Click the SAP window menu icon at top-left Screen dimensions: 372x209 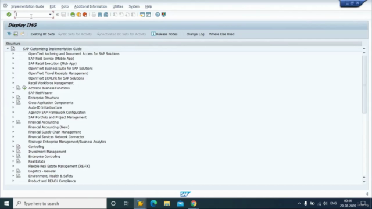[x=5, y=6]
